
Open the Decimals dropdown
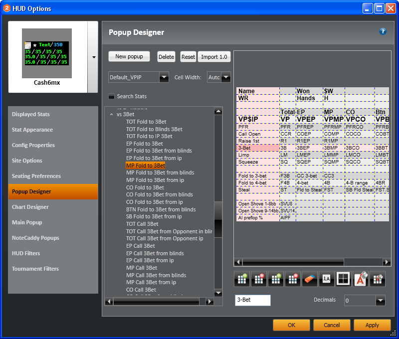(x=381, y=300)
